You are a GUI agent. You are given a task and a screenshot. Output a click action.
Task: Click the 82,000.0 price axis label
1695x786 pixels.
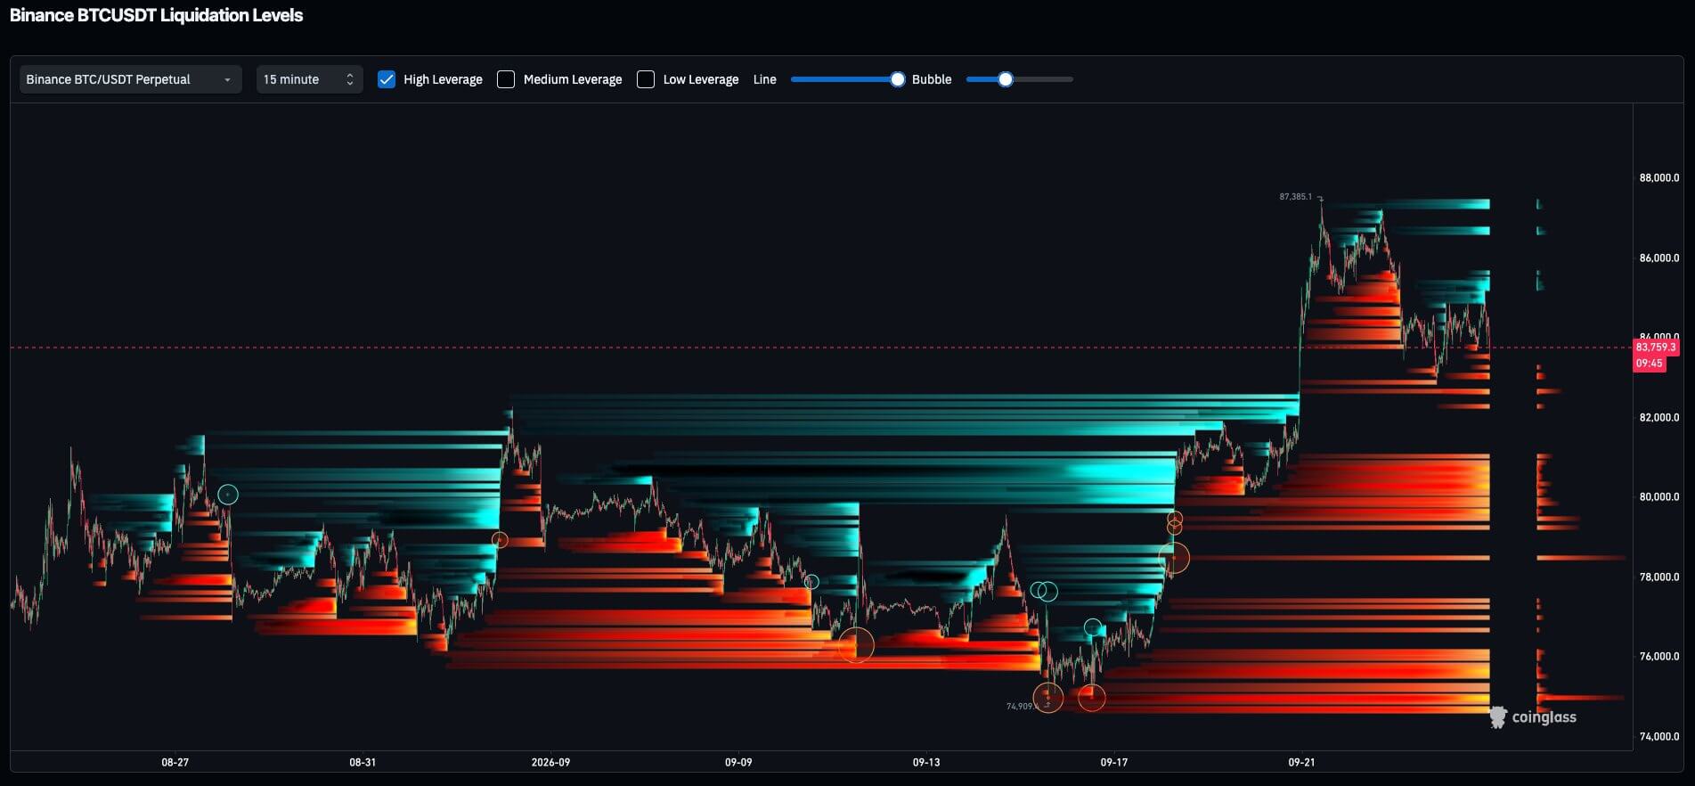[x=1658, y=417]
